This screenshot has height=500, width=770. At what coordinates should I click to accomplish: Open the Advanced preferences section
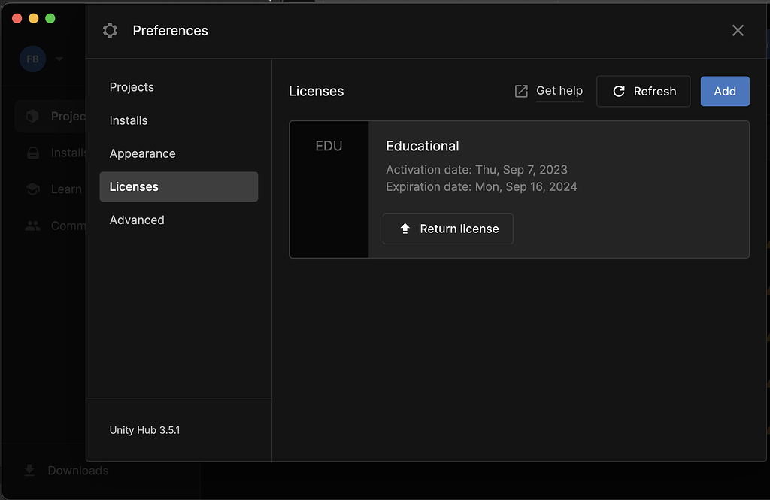coord(137,220)
